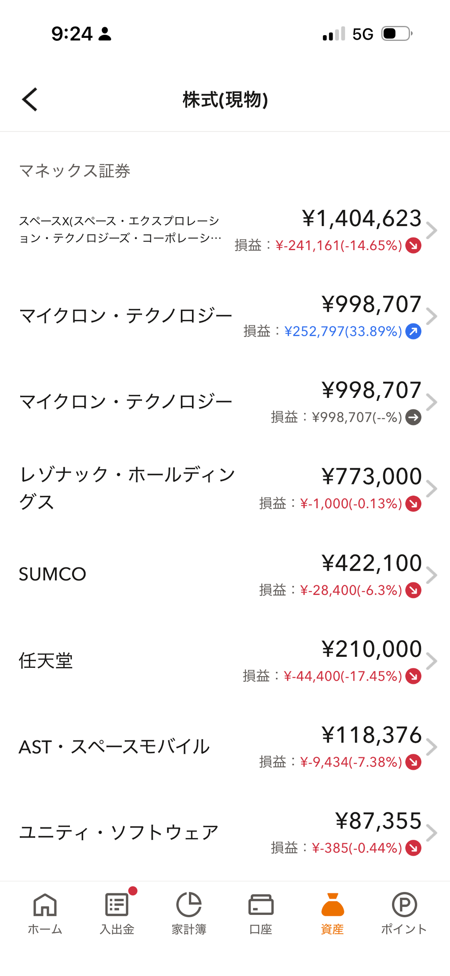The image size is (450, 976).
Task: Open the ポイント P icon
Action: [404, 905]
